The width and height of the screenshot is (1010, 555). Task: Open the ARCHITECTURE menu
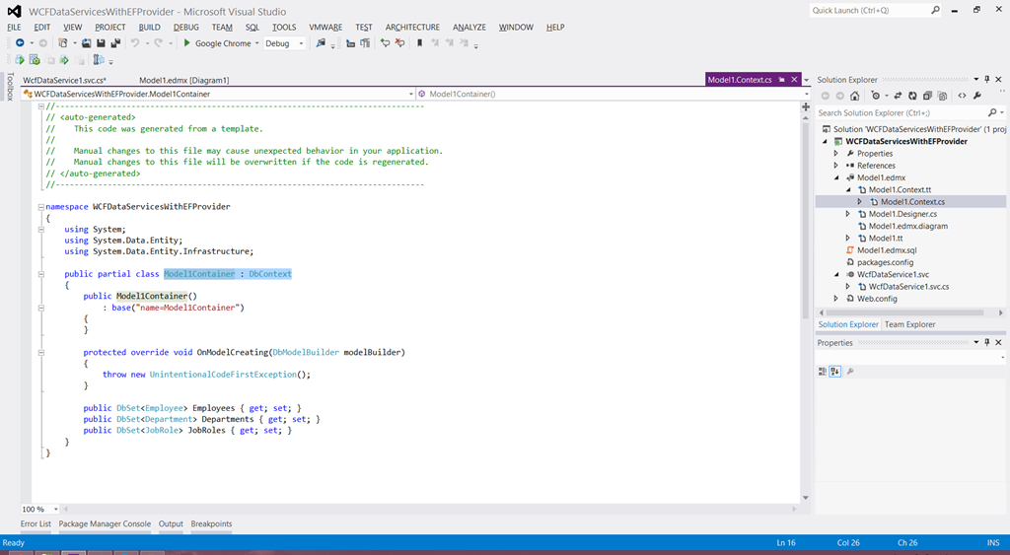coord(412,27)
